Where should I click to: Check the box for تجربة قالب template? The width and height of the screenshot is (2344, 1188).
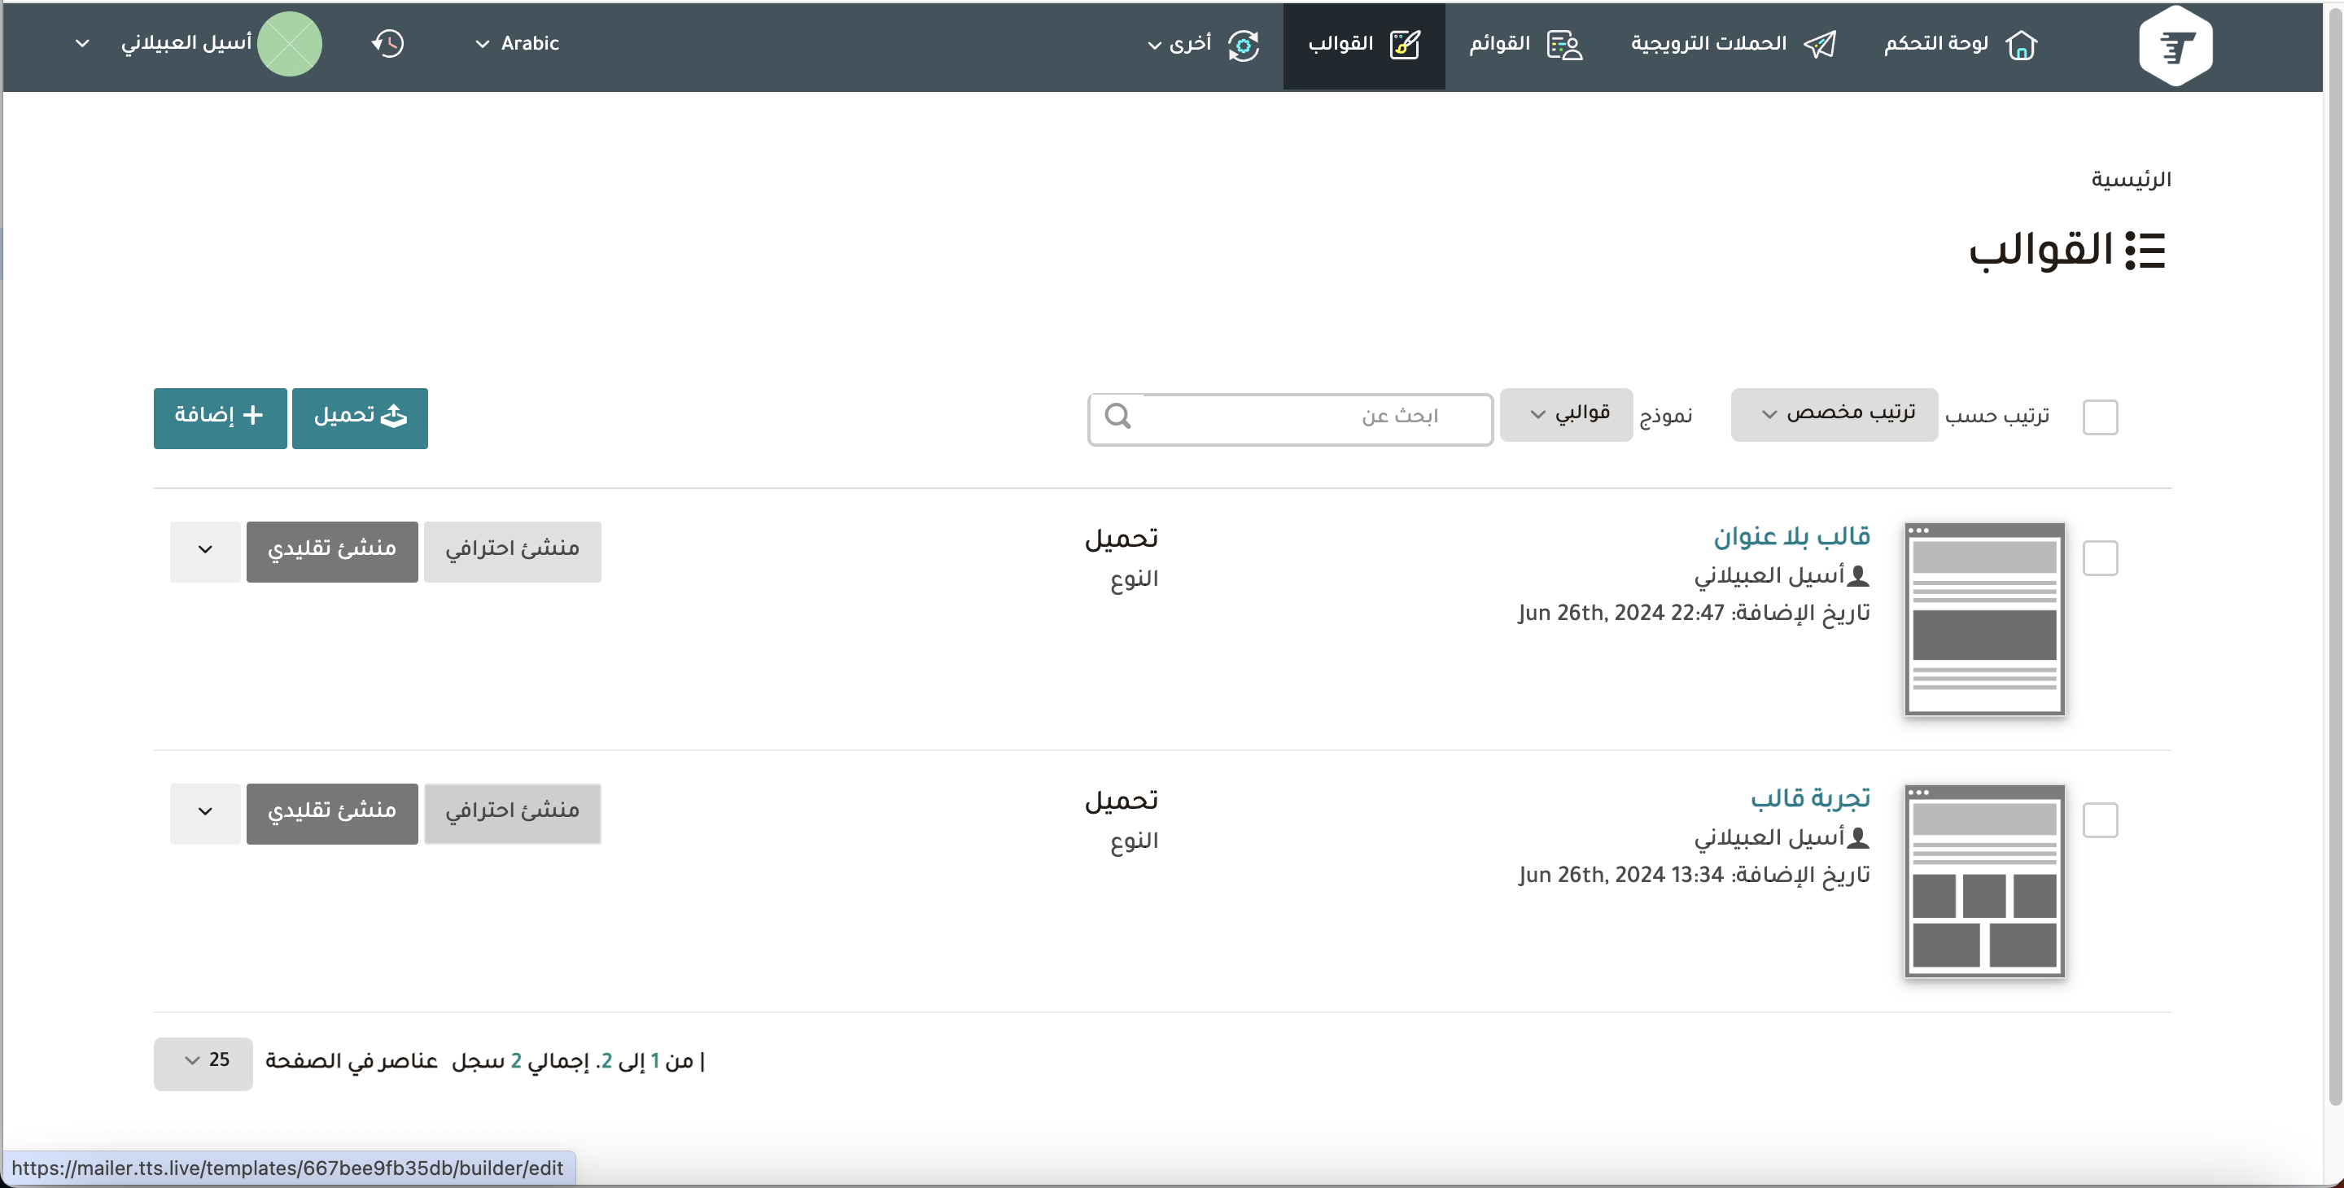pos(2100,819)
